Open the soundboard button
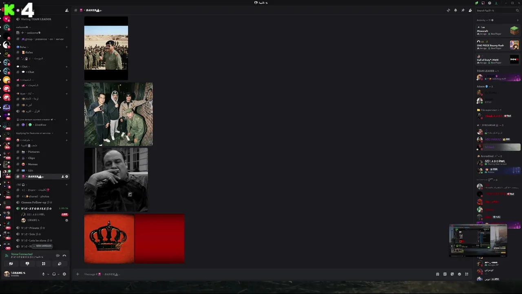The height and width of the screenshot is (294, 522). tap(60, 264)
